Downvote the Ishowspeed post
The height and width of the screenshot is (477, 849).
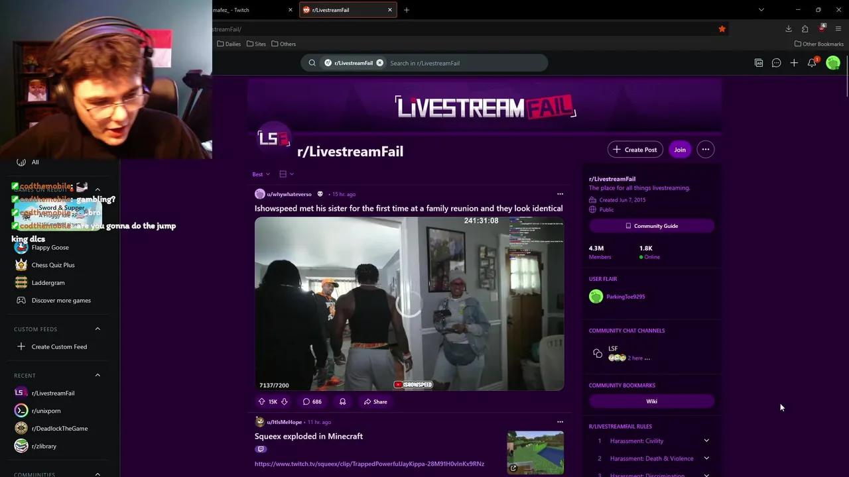[x=284, y=401]
